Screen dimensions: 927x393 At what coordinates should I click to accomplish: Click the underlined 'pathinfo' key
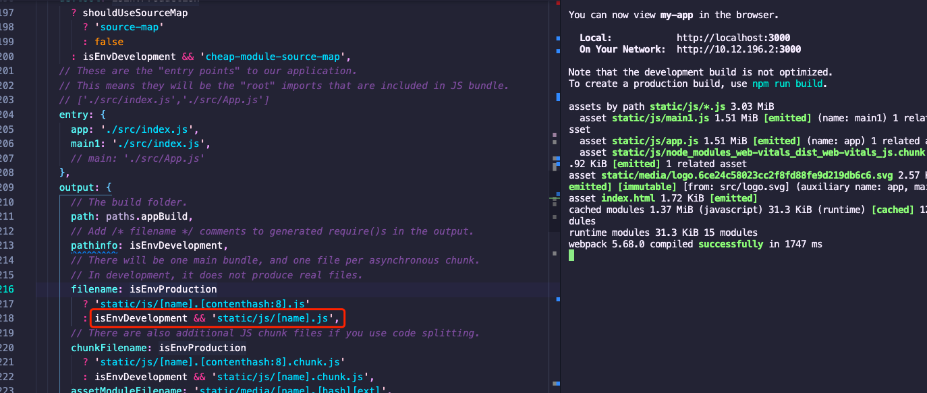(x=94, y=245)
